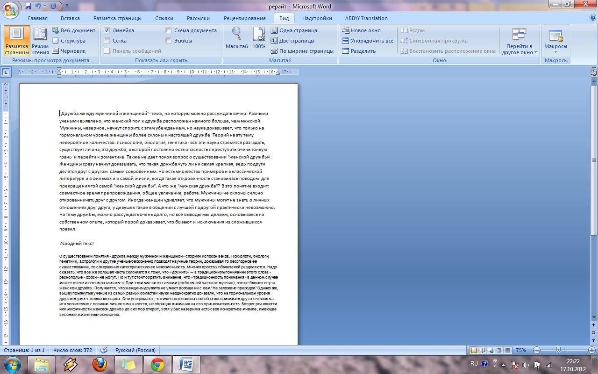Set zoom to 100% in ribbon
This screenshot has height=374, width=598.
click(x=259, y=38)
